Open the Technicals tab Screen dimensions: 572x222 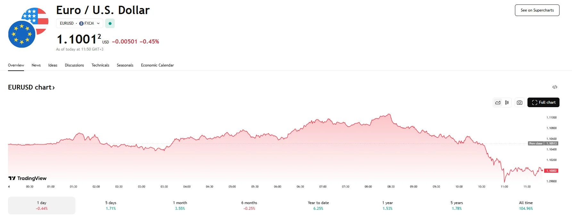click(x=100, y=65)
